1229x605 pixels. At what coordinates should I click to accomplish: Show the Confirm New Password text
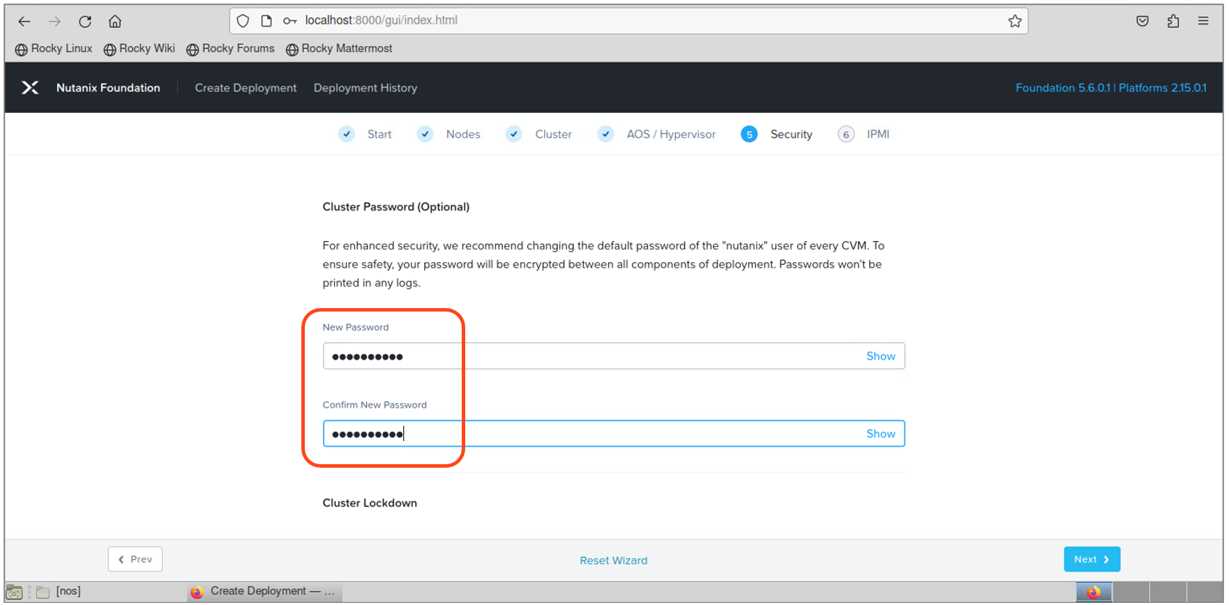click(x=881, y=434)
